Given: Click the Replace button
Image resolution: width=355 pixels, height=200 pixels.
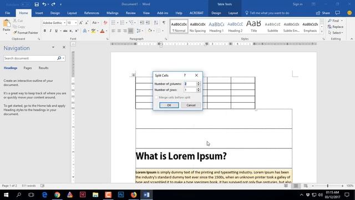Looking at the screenshot, I should (x=336, y=27).
